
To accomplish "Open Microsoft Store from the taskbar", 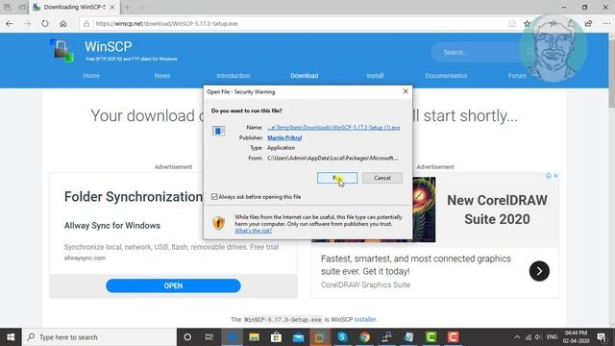I will point(276,337).
